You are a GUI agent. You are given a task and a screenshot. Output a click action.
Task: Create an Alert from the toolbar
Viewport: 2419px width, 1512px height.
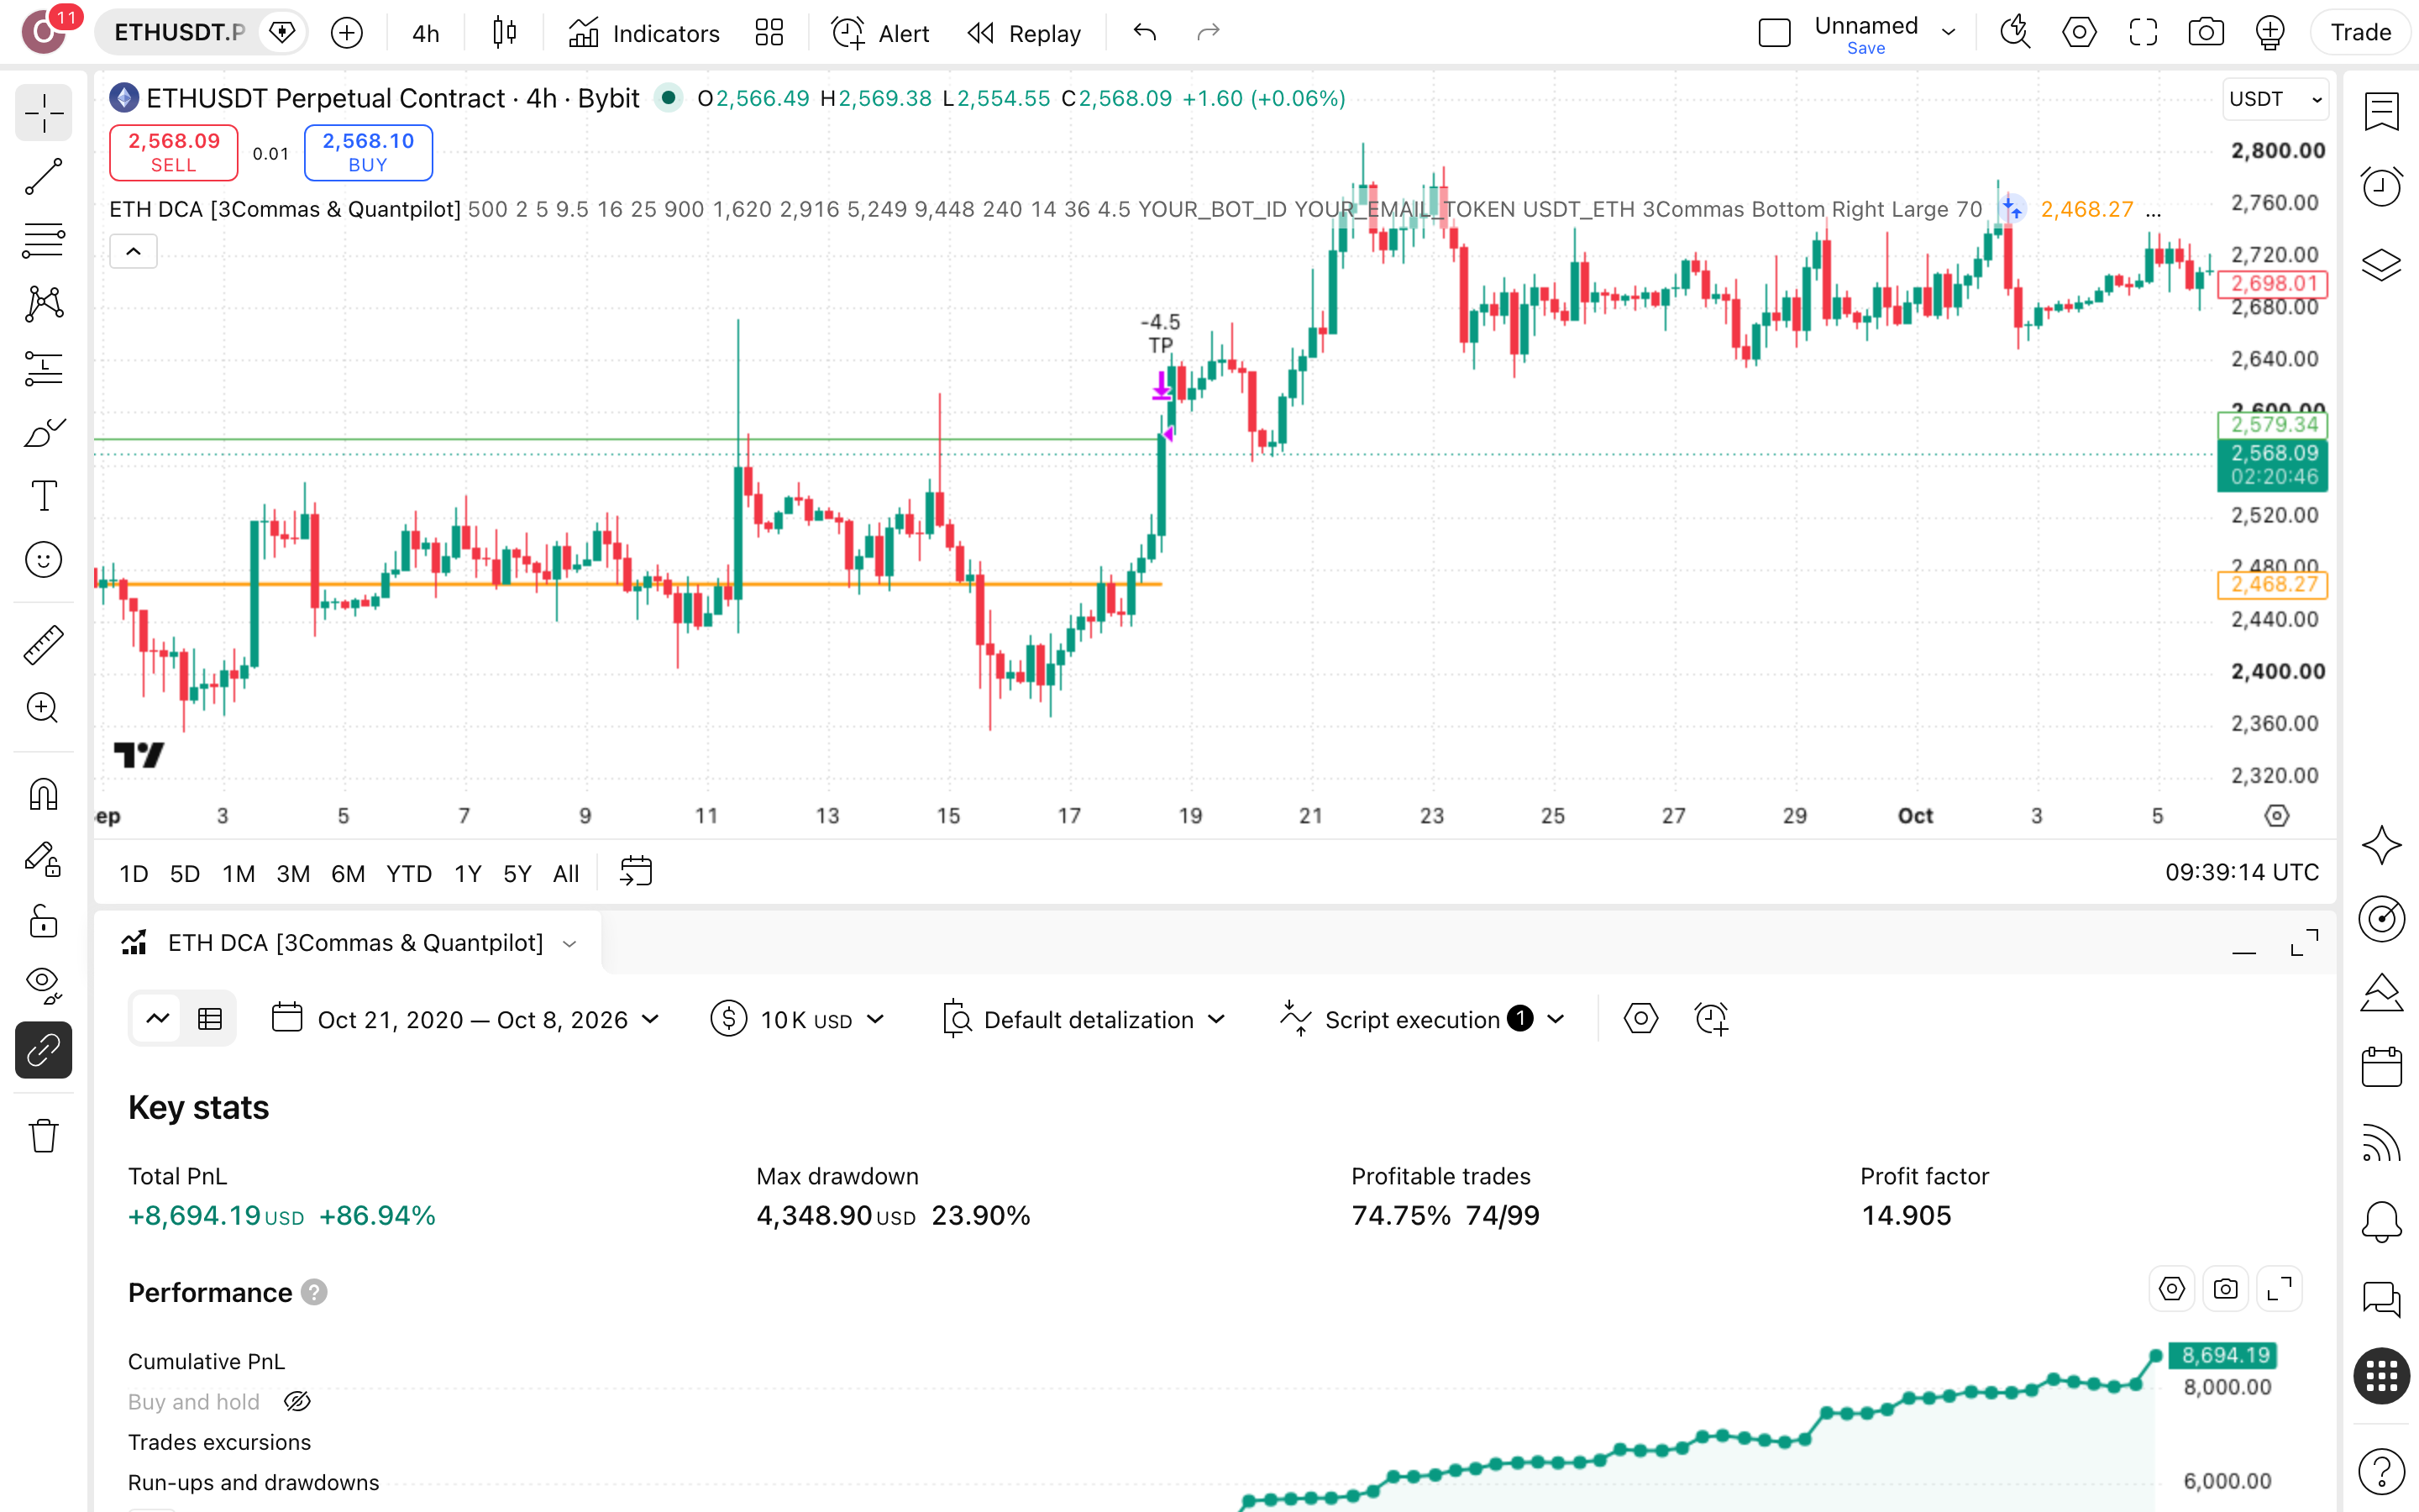[880, 33]
